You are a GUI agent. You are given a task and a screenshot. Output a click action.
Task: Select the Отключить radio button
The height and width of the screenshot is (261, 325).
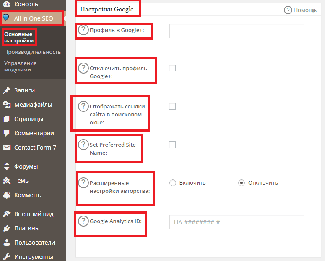[242, 183]
